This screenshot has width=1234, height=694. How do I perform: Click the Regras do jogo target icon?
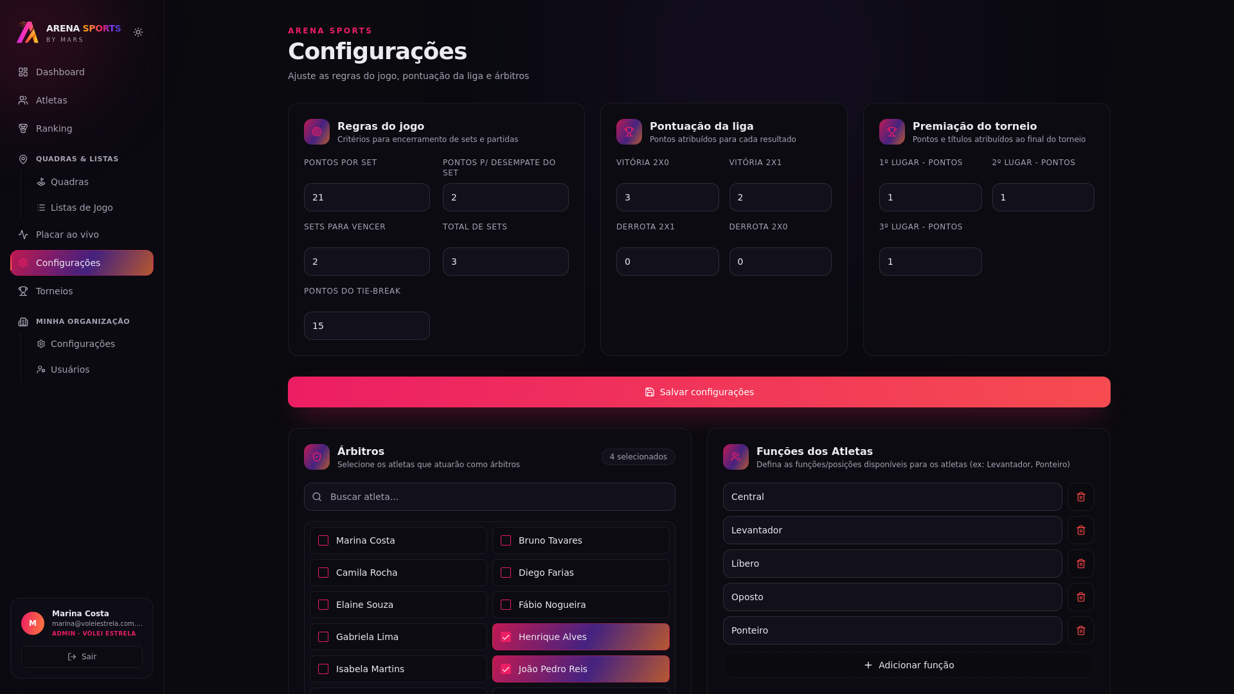[x=317, y=132]
